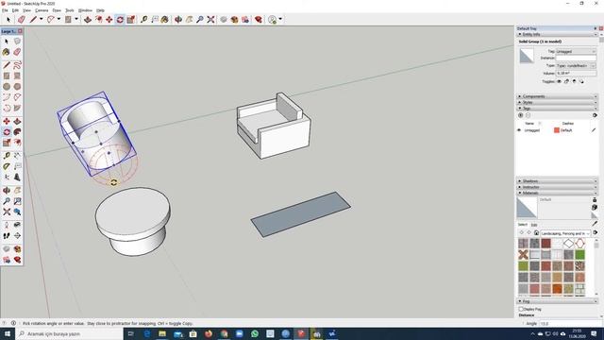The image size is (604, 340).
Task: Click Zoom Extents in top toolbar
Action: [x=210, y=19]
